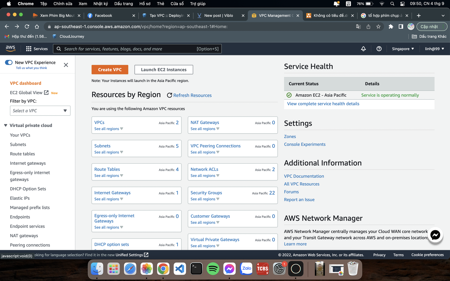Image resolution: width=450 pixels, height=281 pixels.
Task: Open Zalo from the Dock
Action: point(246,269)
